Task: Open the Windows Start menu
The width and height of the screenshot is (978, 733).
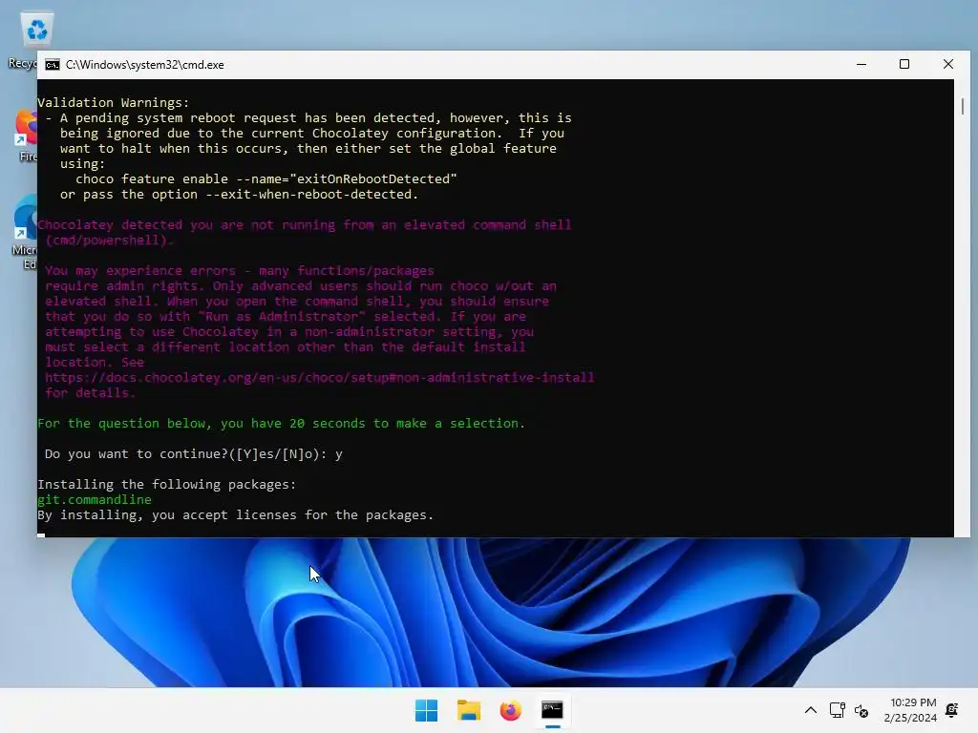Action: pyautogui.click(x=426, y=710)
